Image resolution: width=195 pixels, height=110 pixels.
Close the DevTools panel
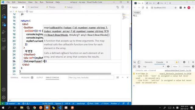click(193, 62)
